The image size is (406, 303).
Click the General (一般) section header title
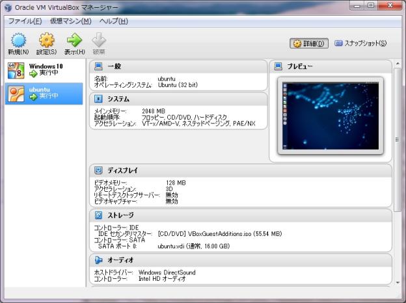(115, 66)
